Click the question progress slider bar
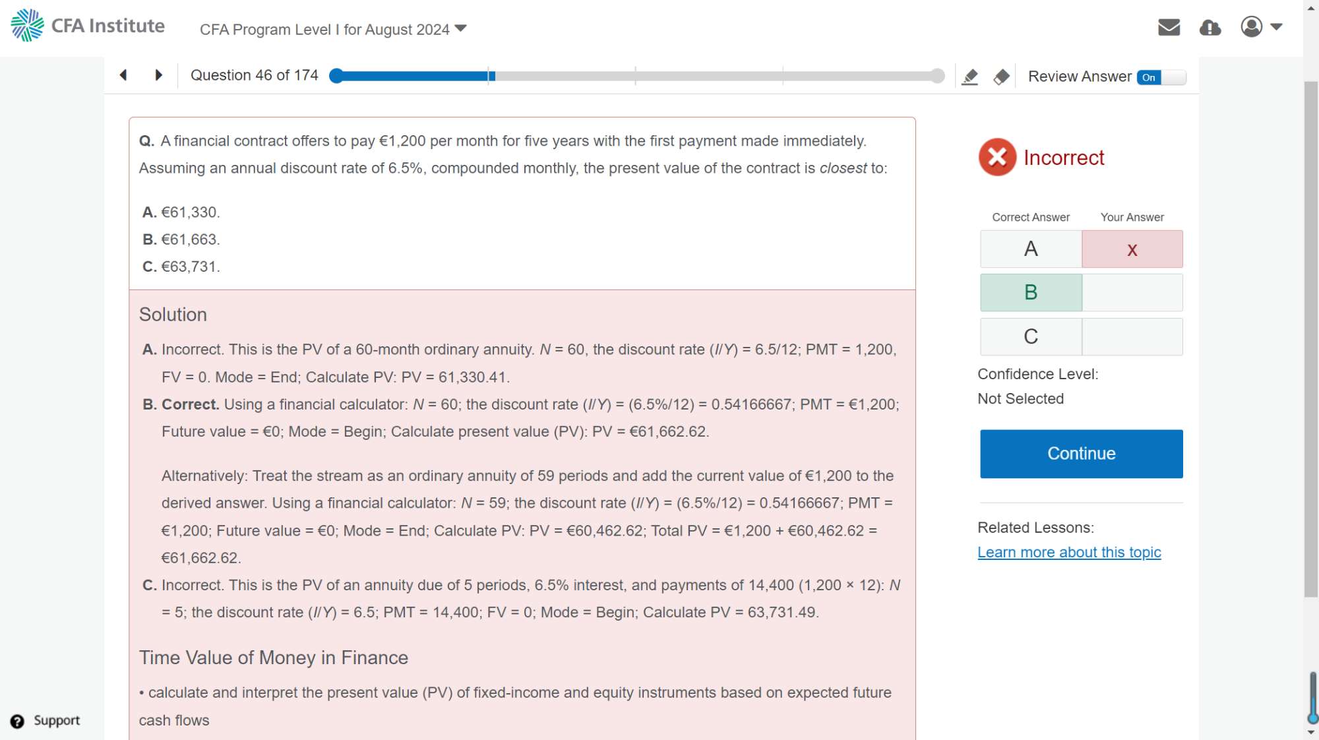This screenshot has width=1319, height=740. (636, 76)
